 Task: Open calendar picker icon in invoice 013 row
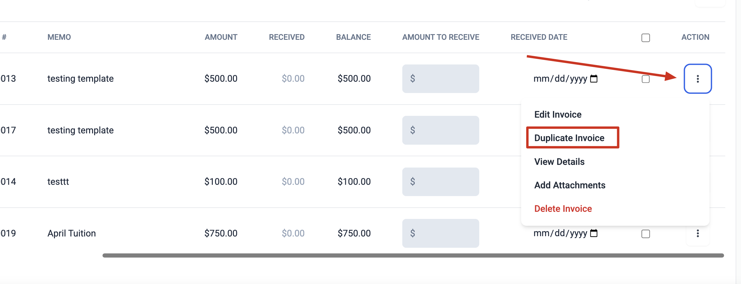pos(594,79)
